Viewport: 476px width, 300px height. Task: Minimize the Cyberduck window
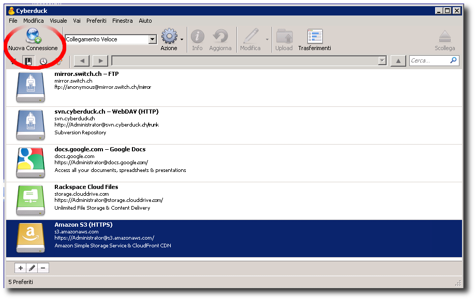tap(438, 11)
